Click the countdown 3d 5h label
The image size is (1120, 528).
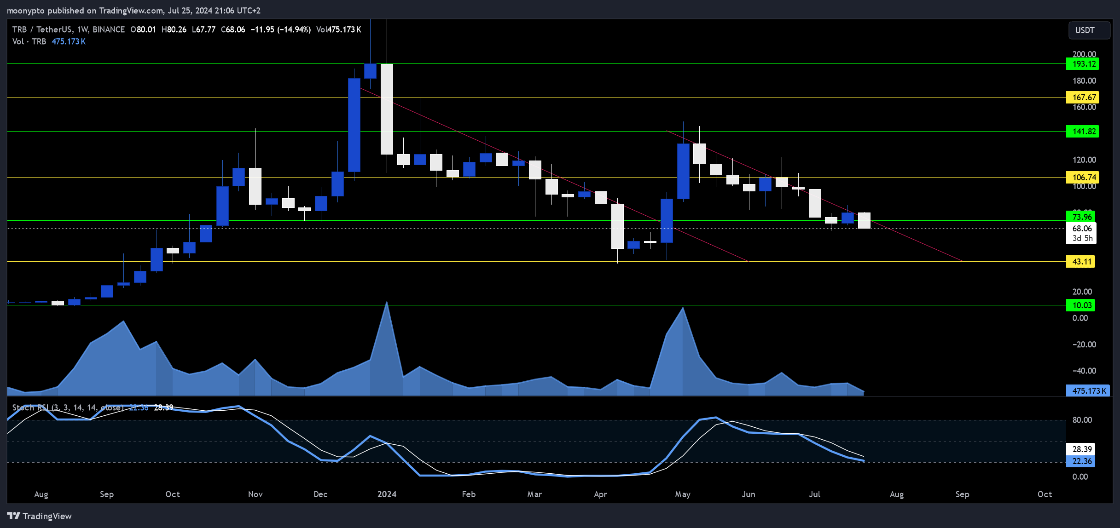coord(1082,238)
